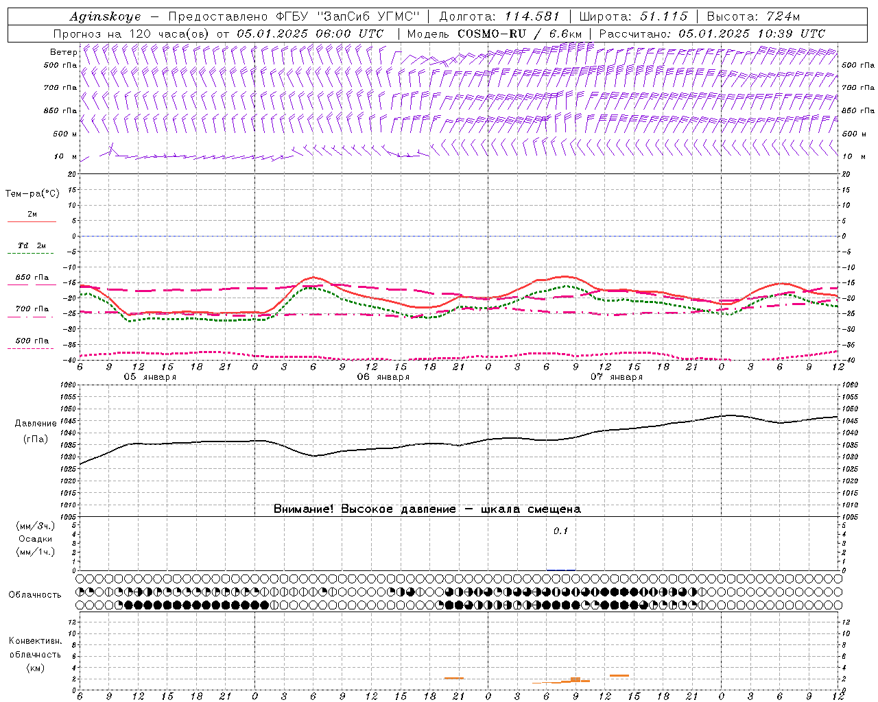Click the '05 января' date label

[150, 377]
